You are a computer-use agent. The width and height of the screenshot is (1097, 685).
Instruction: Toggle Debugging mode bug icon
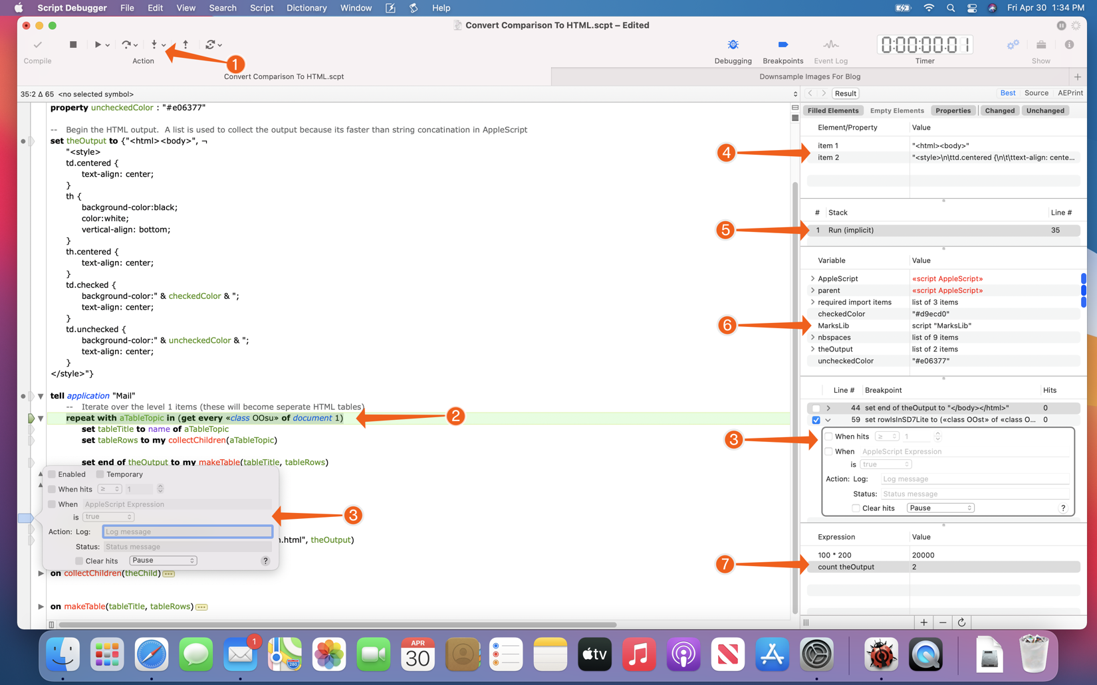tap(733, 45)
